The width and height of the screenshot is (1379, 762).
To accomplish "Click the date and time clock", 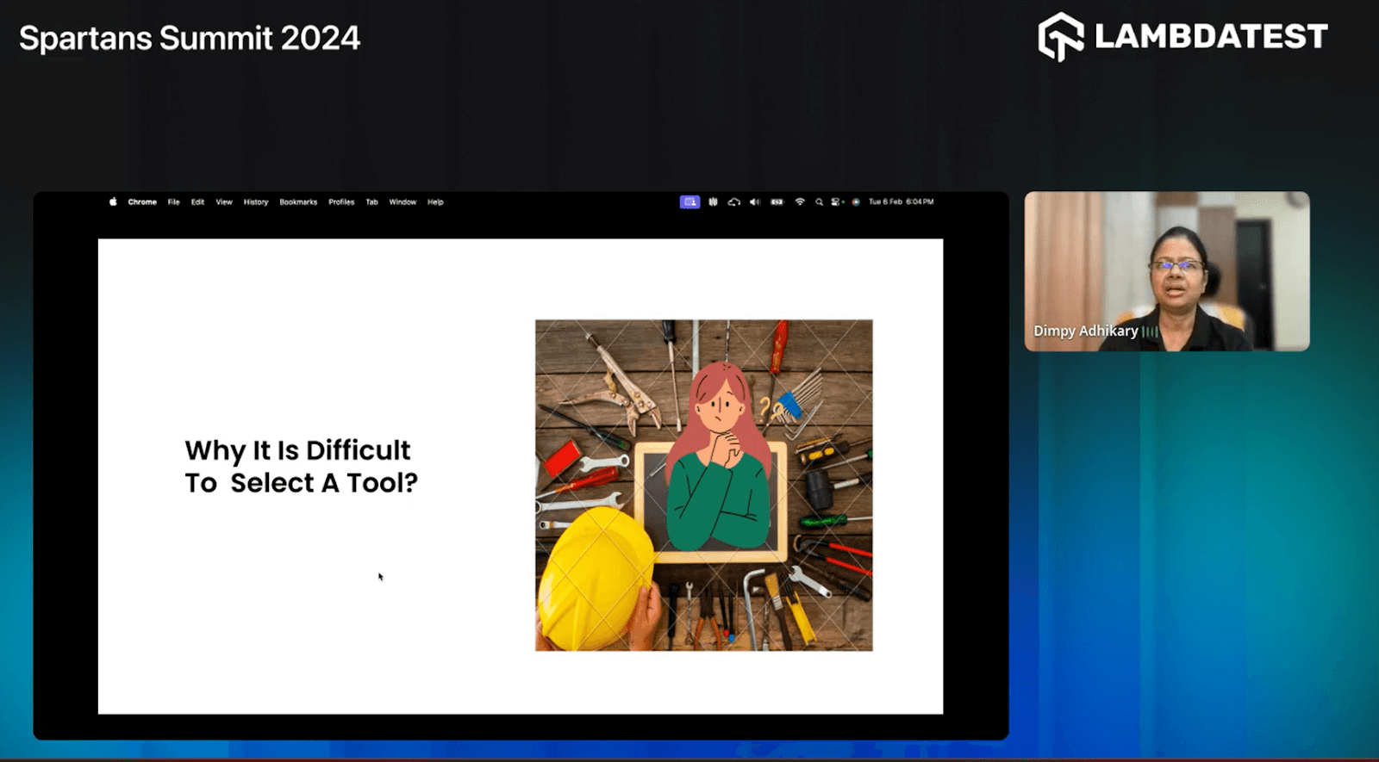I will 901,202.
